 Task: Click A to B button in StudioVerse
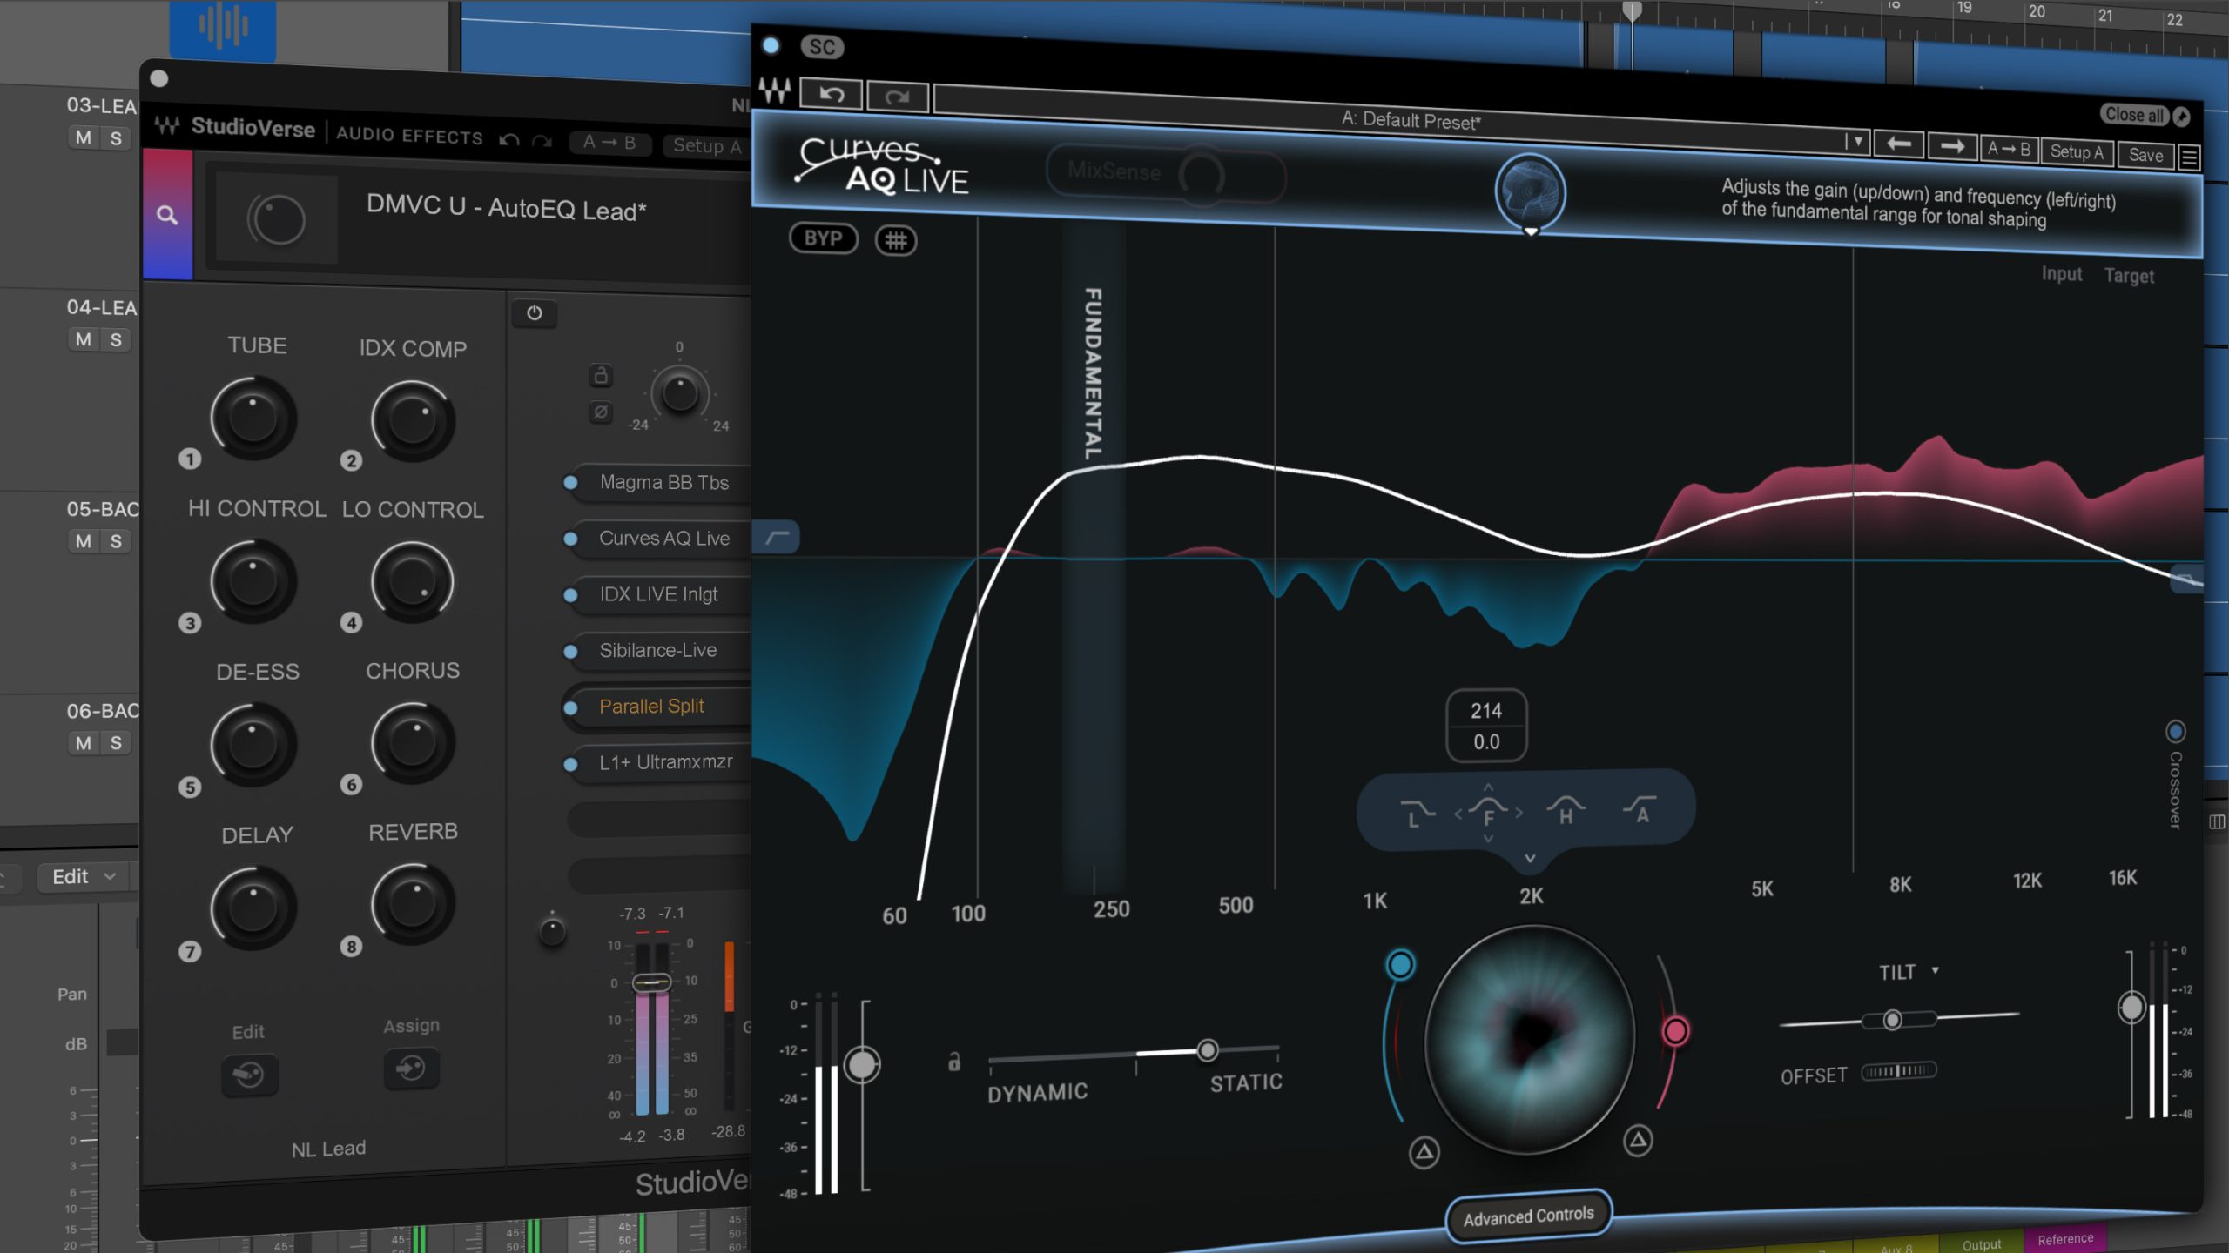(609, 143)
